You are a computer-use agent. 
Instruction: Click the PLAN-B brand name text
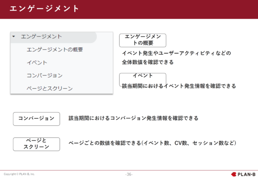pos(246,174)
